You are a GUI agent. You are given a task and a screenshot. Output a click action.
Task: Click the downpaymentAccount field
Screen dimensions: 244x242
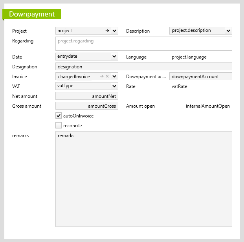tap(200, 76)
